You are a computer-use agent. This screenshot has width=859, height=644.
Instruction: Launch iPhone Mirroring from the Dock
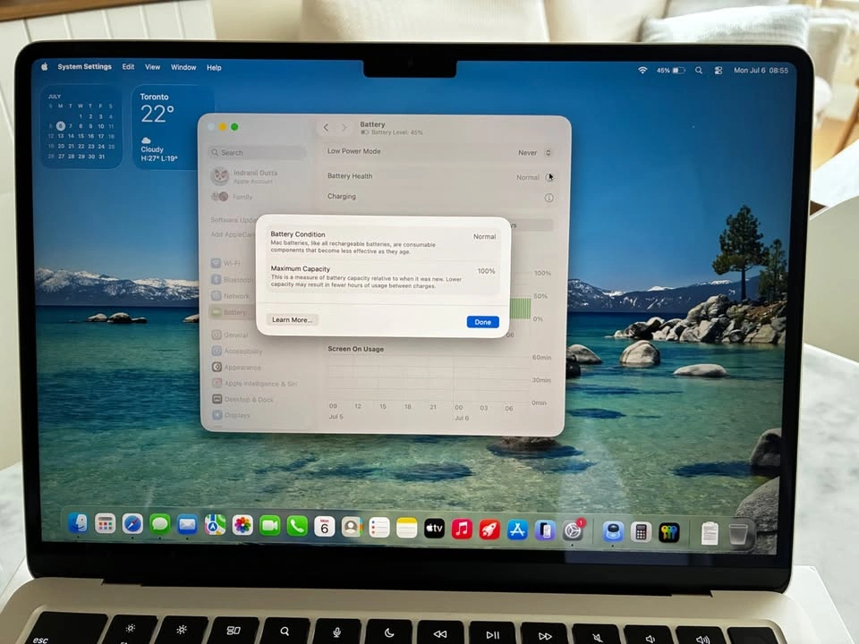545,530
